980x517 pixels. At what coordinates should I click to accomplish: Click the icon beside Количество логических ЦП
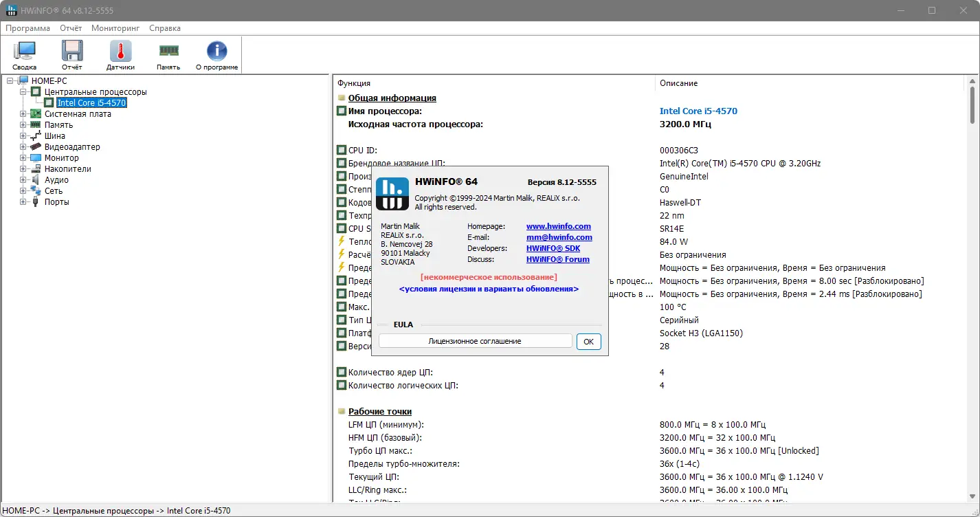pos(342,385)
